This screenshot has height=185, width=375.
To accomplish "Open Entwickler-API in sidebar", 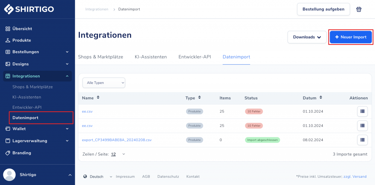I will pos(27,108).
